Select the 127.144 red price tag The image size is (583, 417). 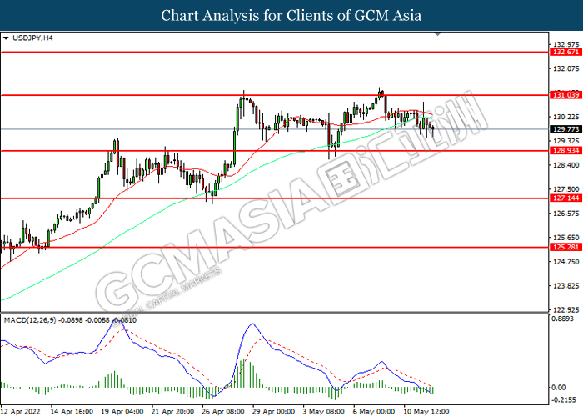[566, 198]
